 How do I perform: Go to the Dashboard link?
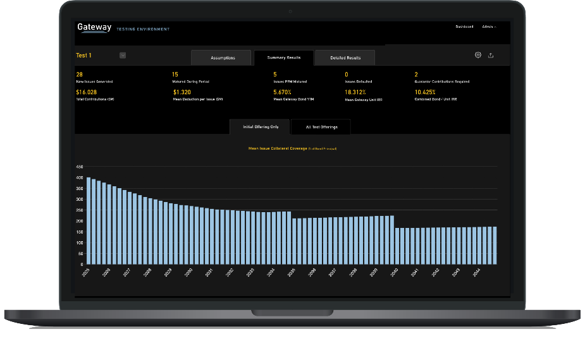464,27
